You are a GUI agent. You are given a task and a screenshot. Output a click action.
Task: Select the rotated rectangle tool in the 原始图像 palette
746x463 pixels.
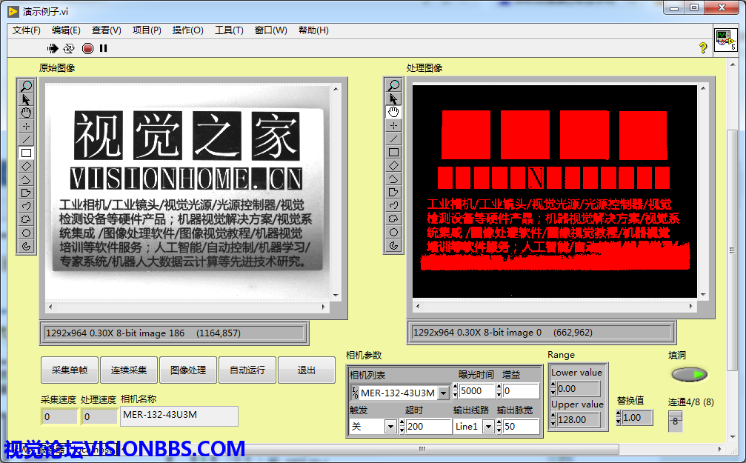click(x=26, y=166)
